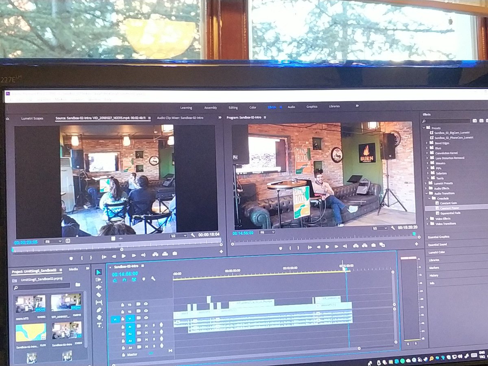Select the Hand tool
This screenshot has height=366, width=488.
(99, 318)
